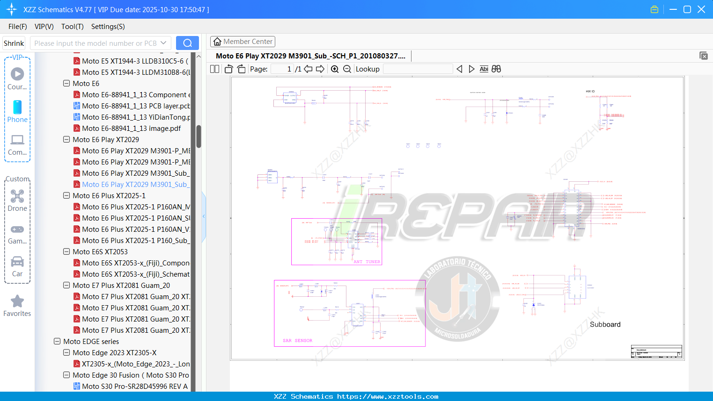
Task: Open the model number dropdown arrow
Action: coord(163,43)
